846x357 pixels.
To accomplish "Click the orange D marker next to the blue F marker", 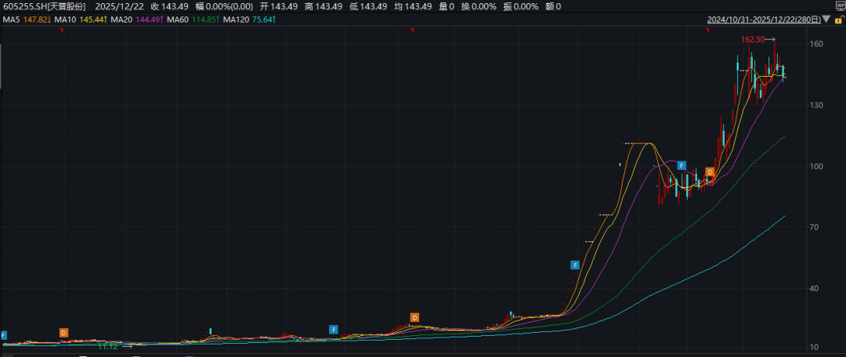I will pyautogui.click(x=710, y=172).
